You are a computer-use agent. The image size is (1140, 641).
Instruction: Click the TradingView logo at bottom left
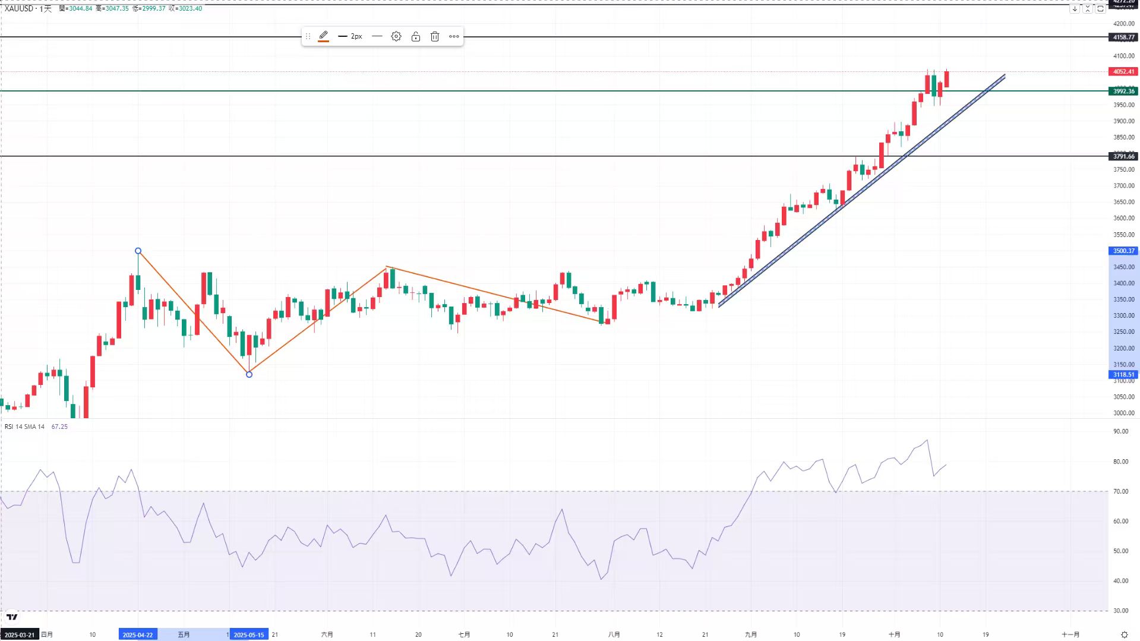click(x=12, y=617)
